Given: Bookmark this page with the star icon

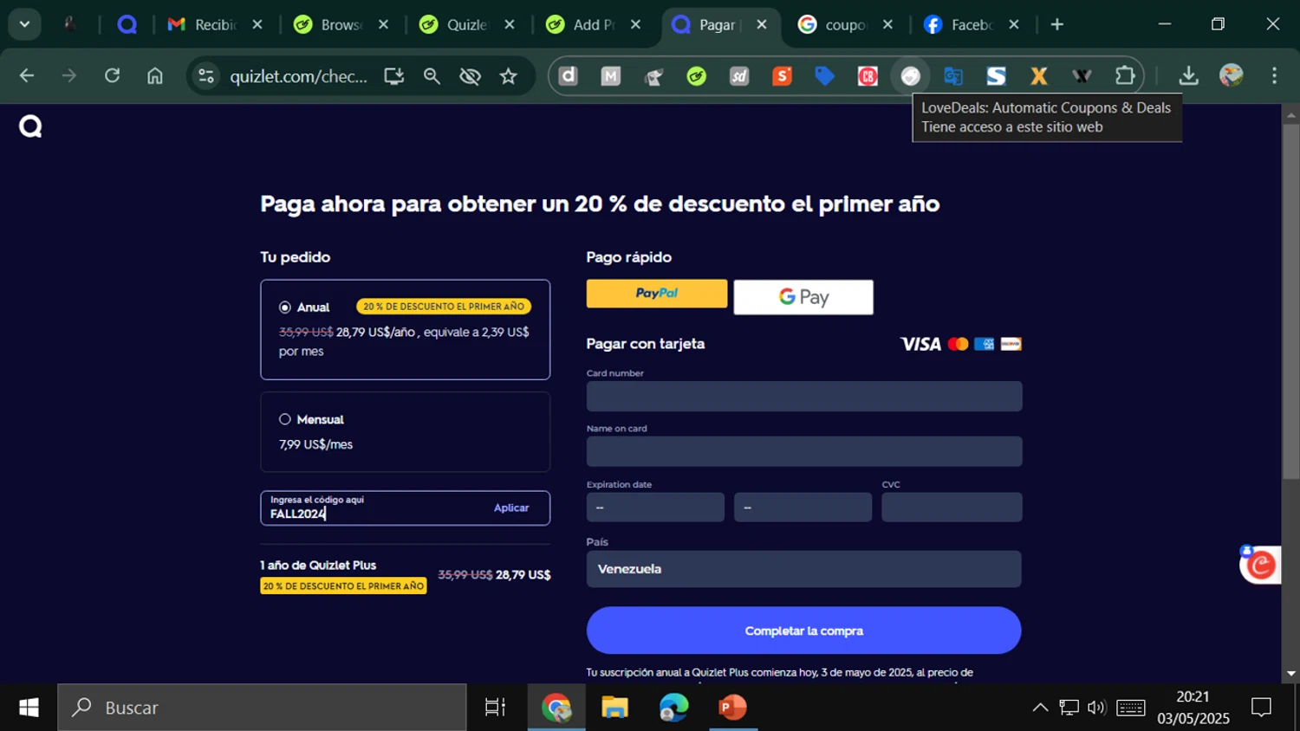Looking at the screenshot, I should (x=509, y=76).
